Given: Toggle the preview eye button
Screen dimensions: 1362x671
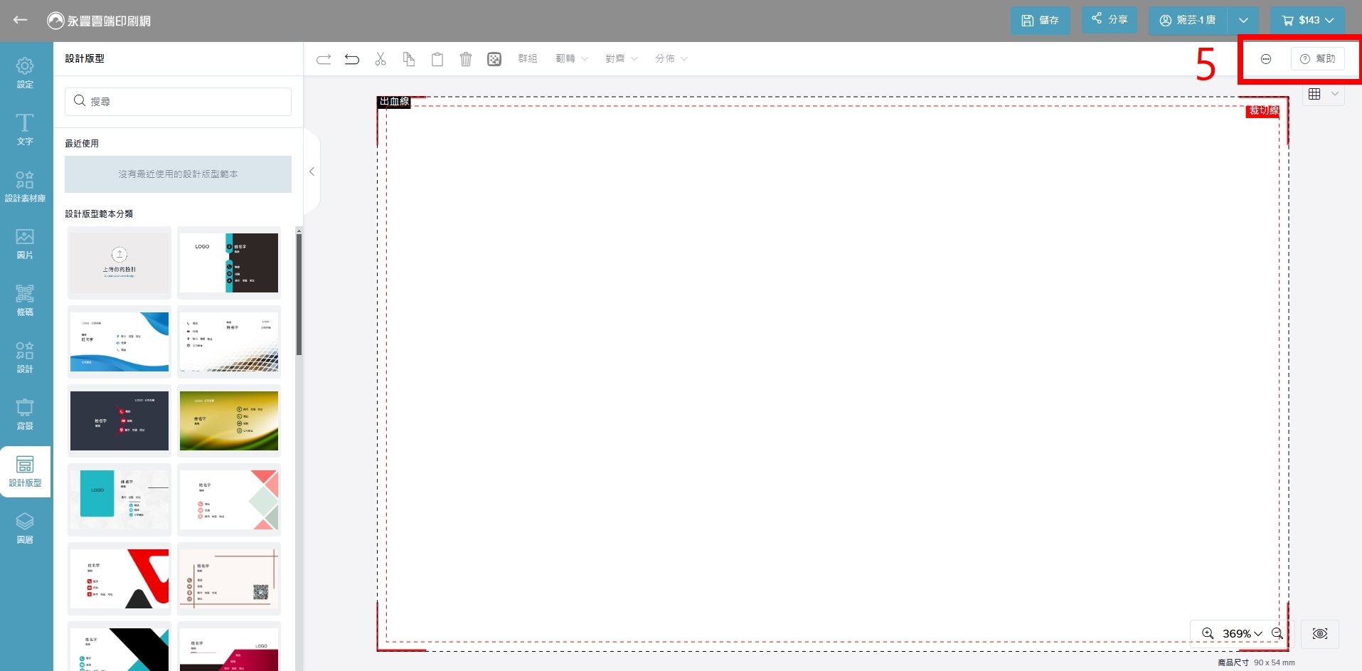Looking at the screenshot, I should 1319,633.
